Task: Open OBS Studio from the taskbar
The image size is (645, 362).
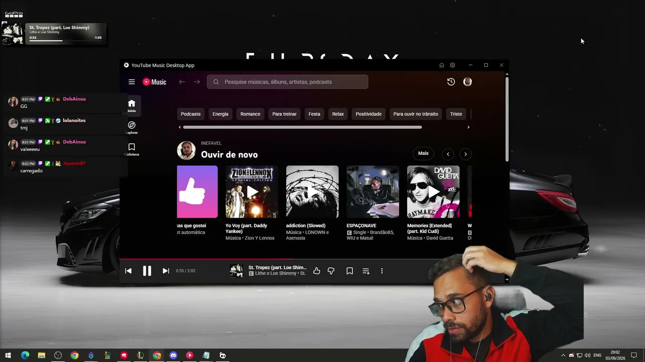Action: [58, 355]
